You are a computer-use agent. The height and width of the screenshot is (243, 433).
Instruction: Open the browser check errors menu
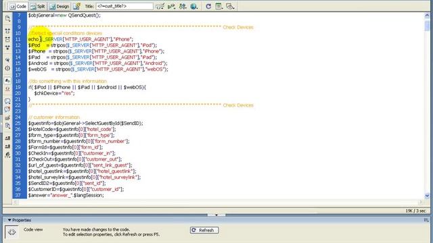160,6
